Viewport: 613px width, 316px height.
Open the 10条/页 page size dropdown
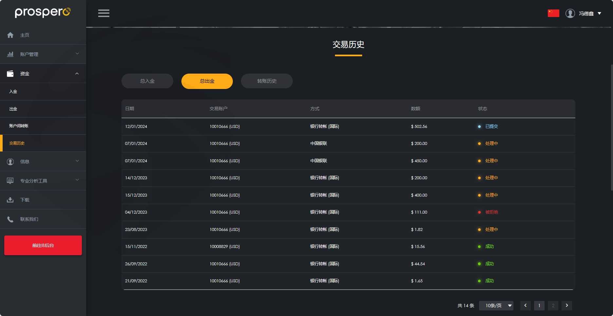tap(496, 306)
